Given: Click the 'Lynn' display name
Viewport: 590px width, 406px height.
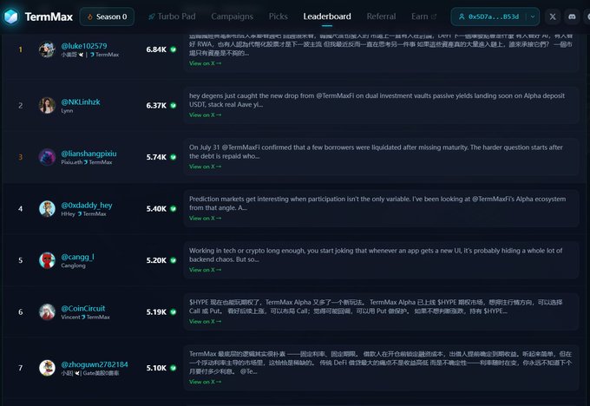Looking at the screenshot, I should (67, 111).
